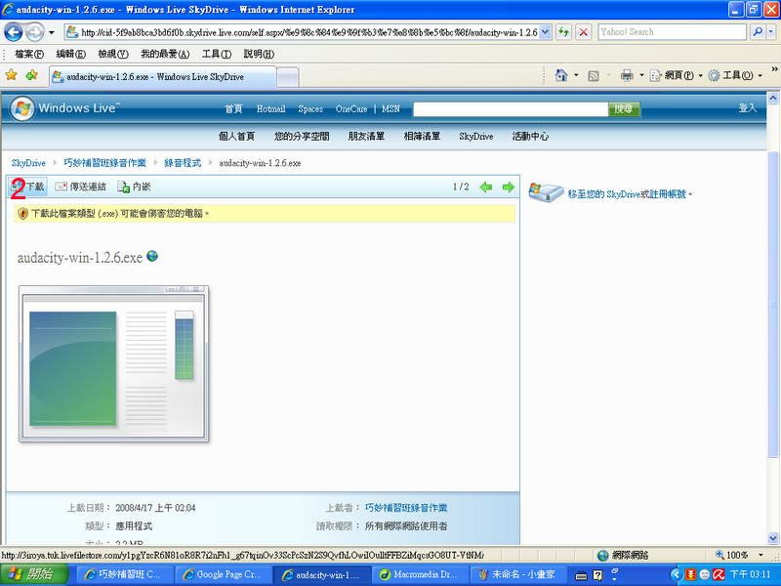The height and width of the screenshot is (586, 781).
Task: Click the 錄音程式 breadcrumb folder link
Action: pos(183,163)
